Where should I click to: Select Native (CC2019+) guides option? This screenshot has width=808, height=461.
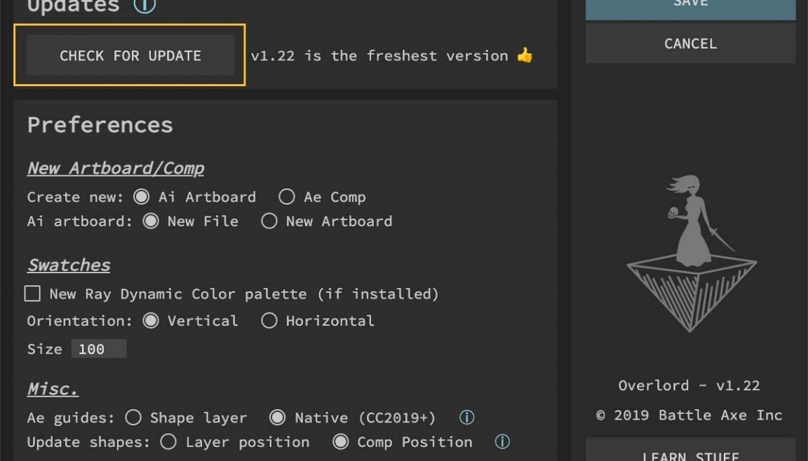click(x=278, y=418)
